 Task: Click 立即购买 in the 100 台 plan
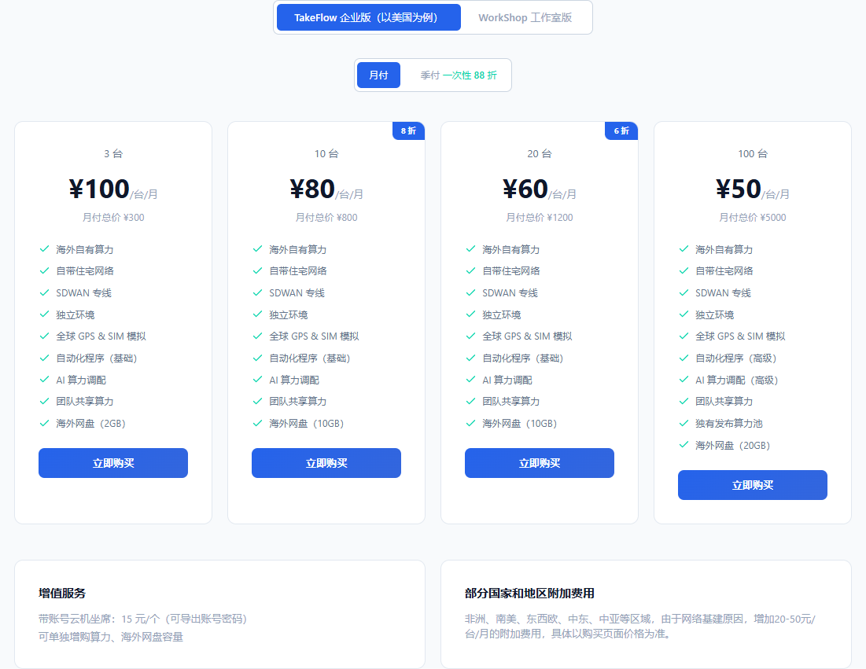pyautogui.click(x=753, y=484)
